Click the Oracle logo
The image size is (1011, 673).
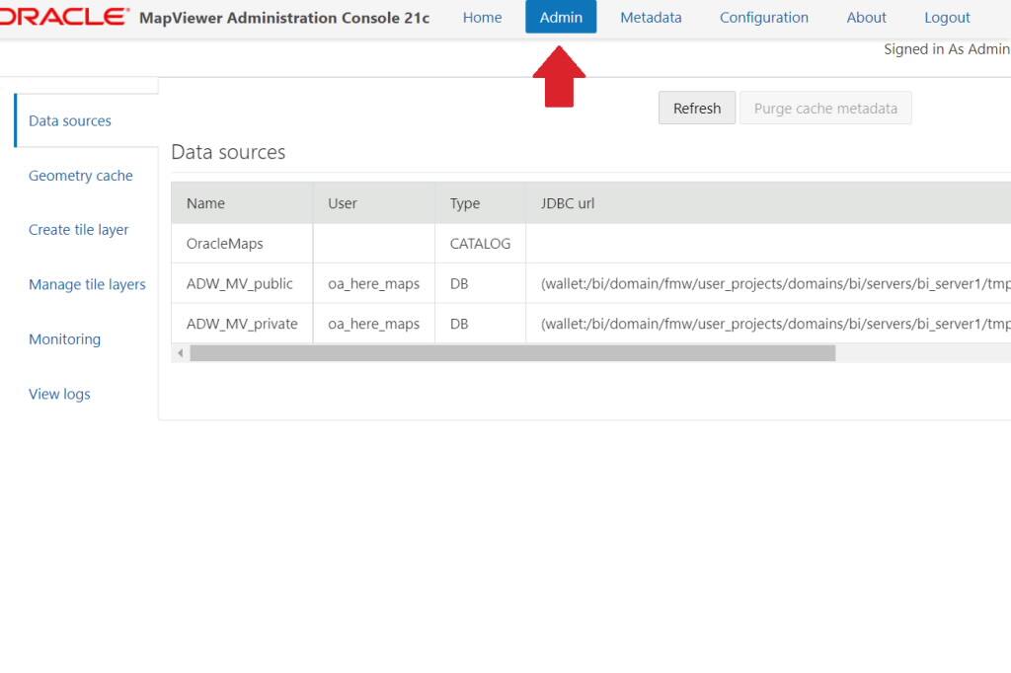(59, 16)
